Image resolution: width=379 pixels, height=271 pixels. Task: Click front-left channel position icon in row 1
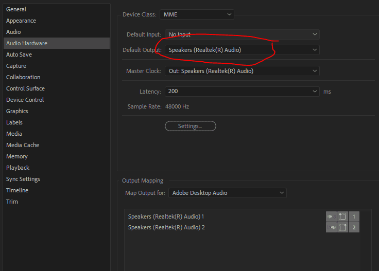click(342, 216)
